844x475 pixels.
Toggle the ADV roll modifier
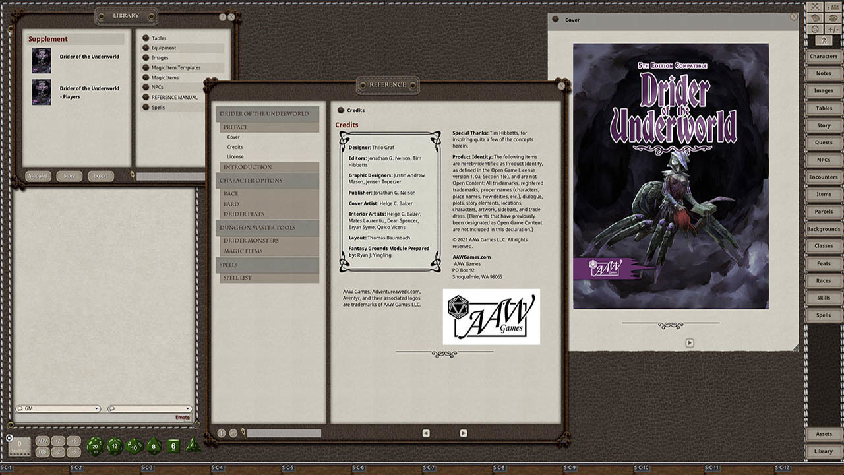[42, 441]
